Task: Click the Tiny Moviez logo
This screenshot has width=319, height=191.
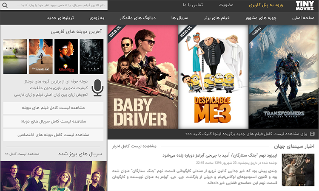Action: click(x=305, y=6)
